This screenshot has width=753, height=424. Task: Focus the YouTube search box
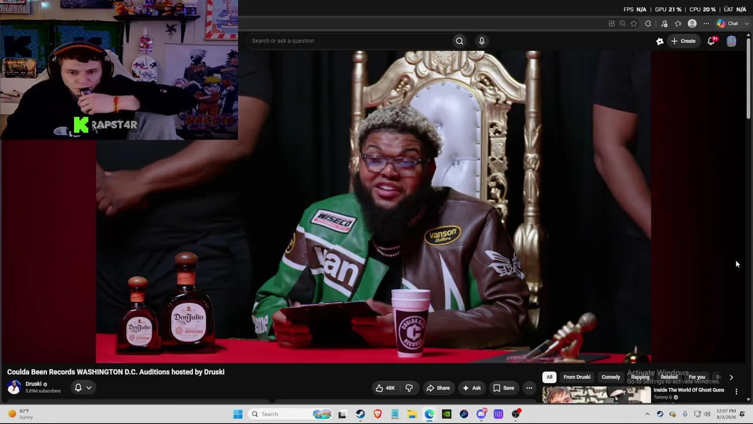tap(350, 41)
